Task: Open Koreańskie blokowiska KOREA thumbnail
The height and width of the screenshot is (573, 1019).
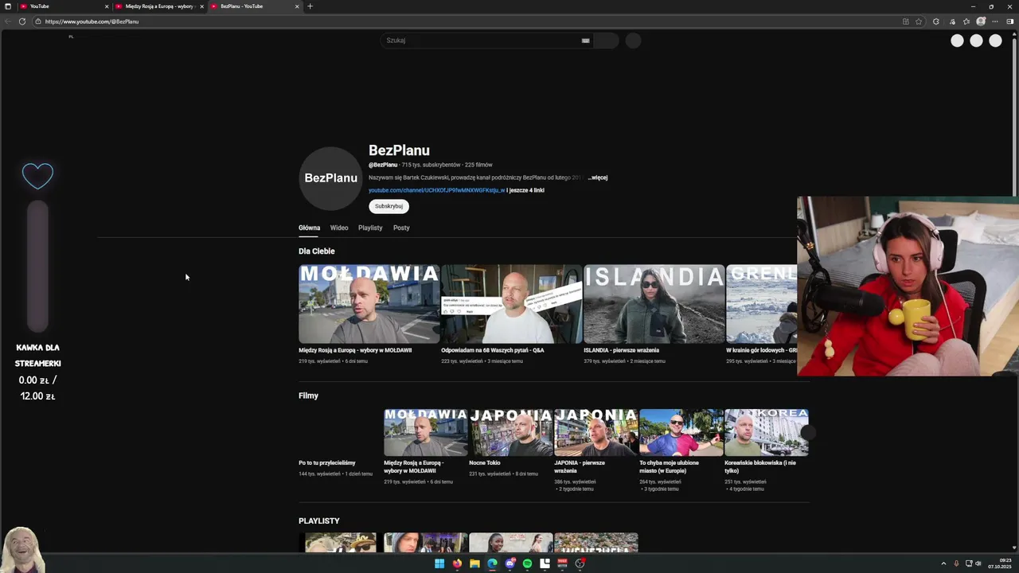Action: point(766,432)
